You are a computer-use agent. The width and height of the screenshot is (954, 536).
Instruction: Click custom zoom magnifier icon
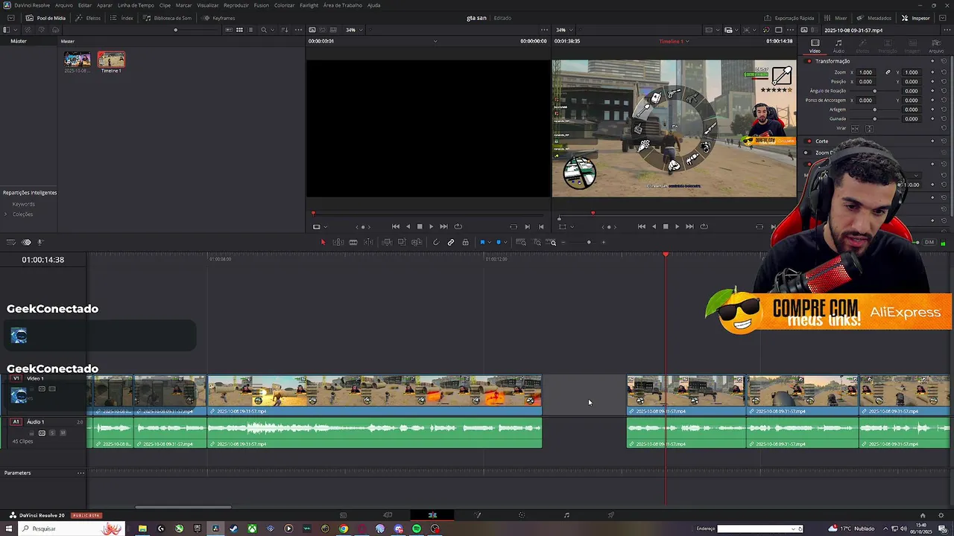[x=552, y=242]
